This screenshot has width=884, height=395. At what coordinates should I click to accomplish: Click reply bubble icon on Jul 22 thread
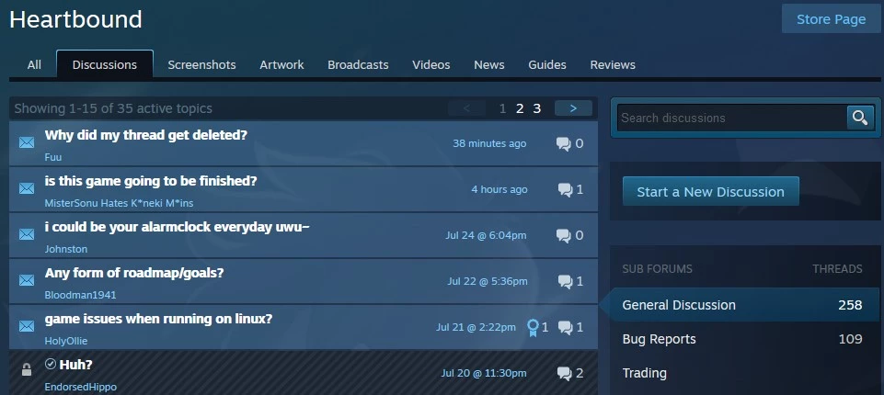coord(565,281)
